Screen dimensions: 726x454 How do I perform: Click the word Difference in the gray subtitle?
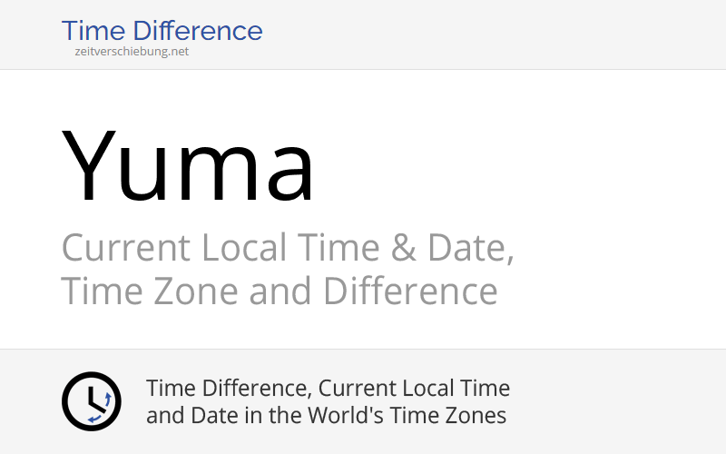tap(410, 291)
